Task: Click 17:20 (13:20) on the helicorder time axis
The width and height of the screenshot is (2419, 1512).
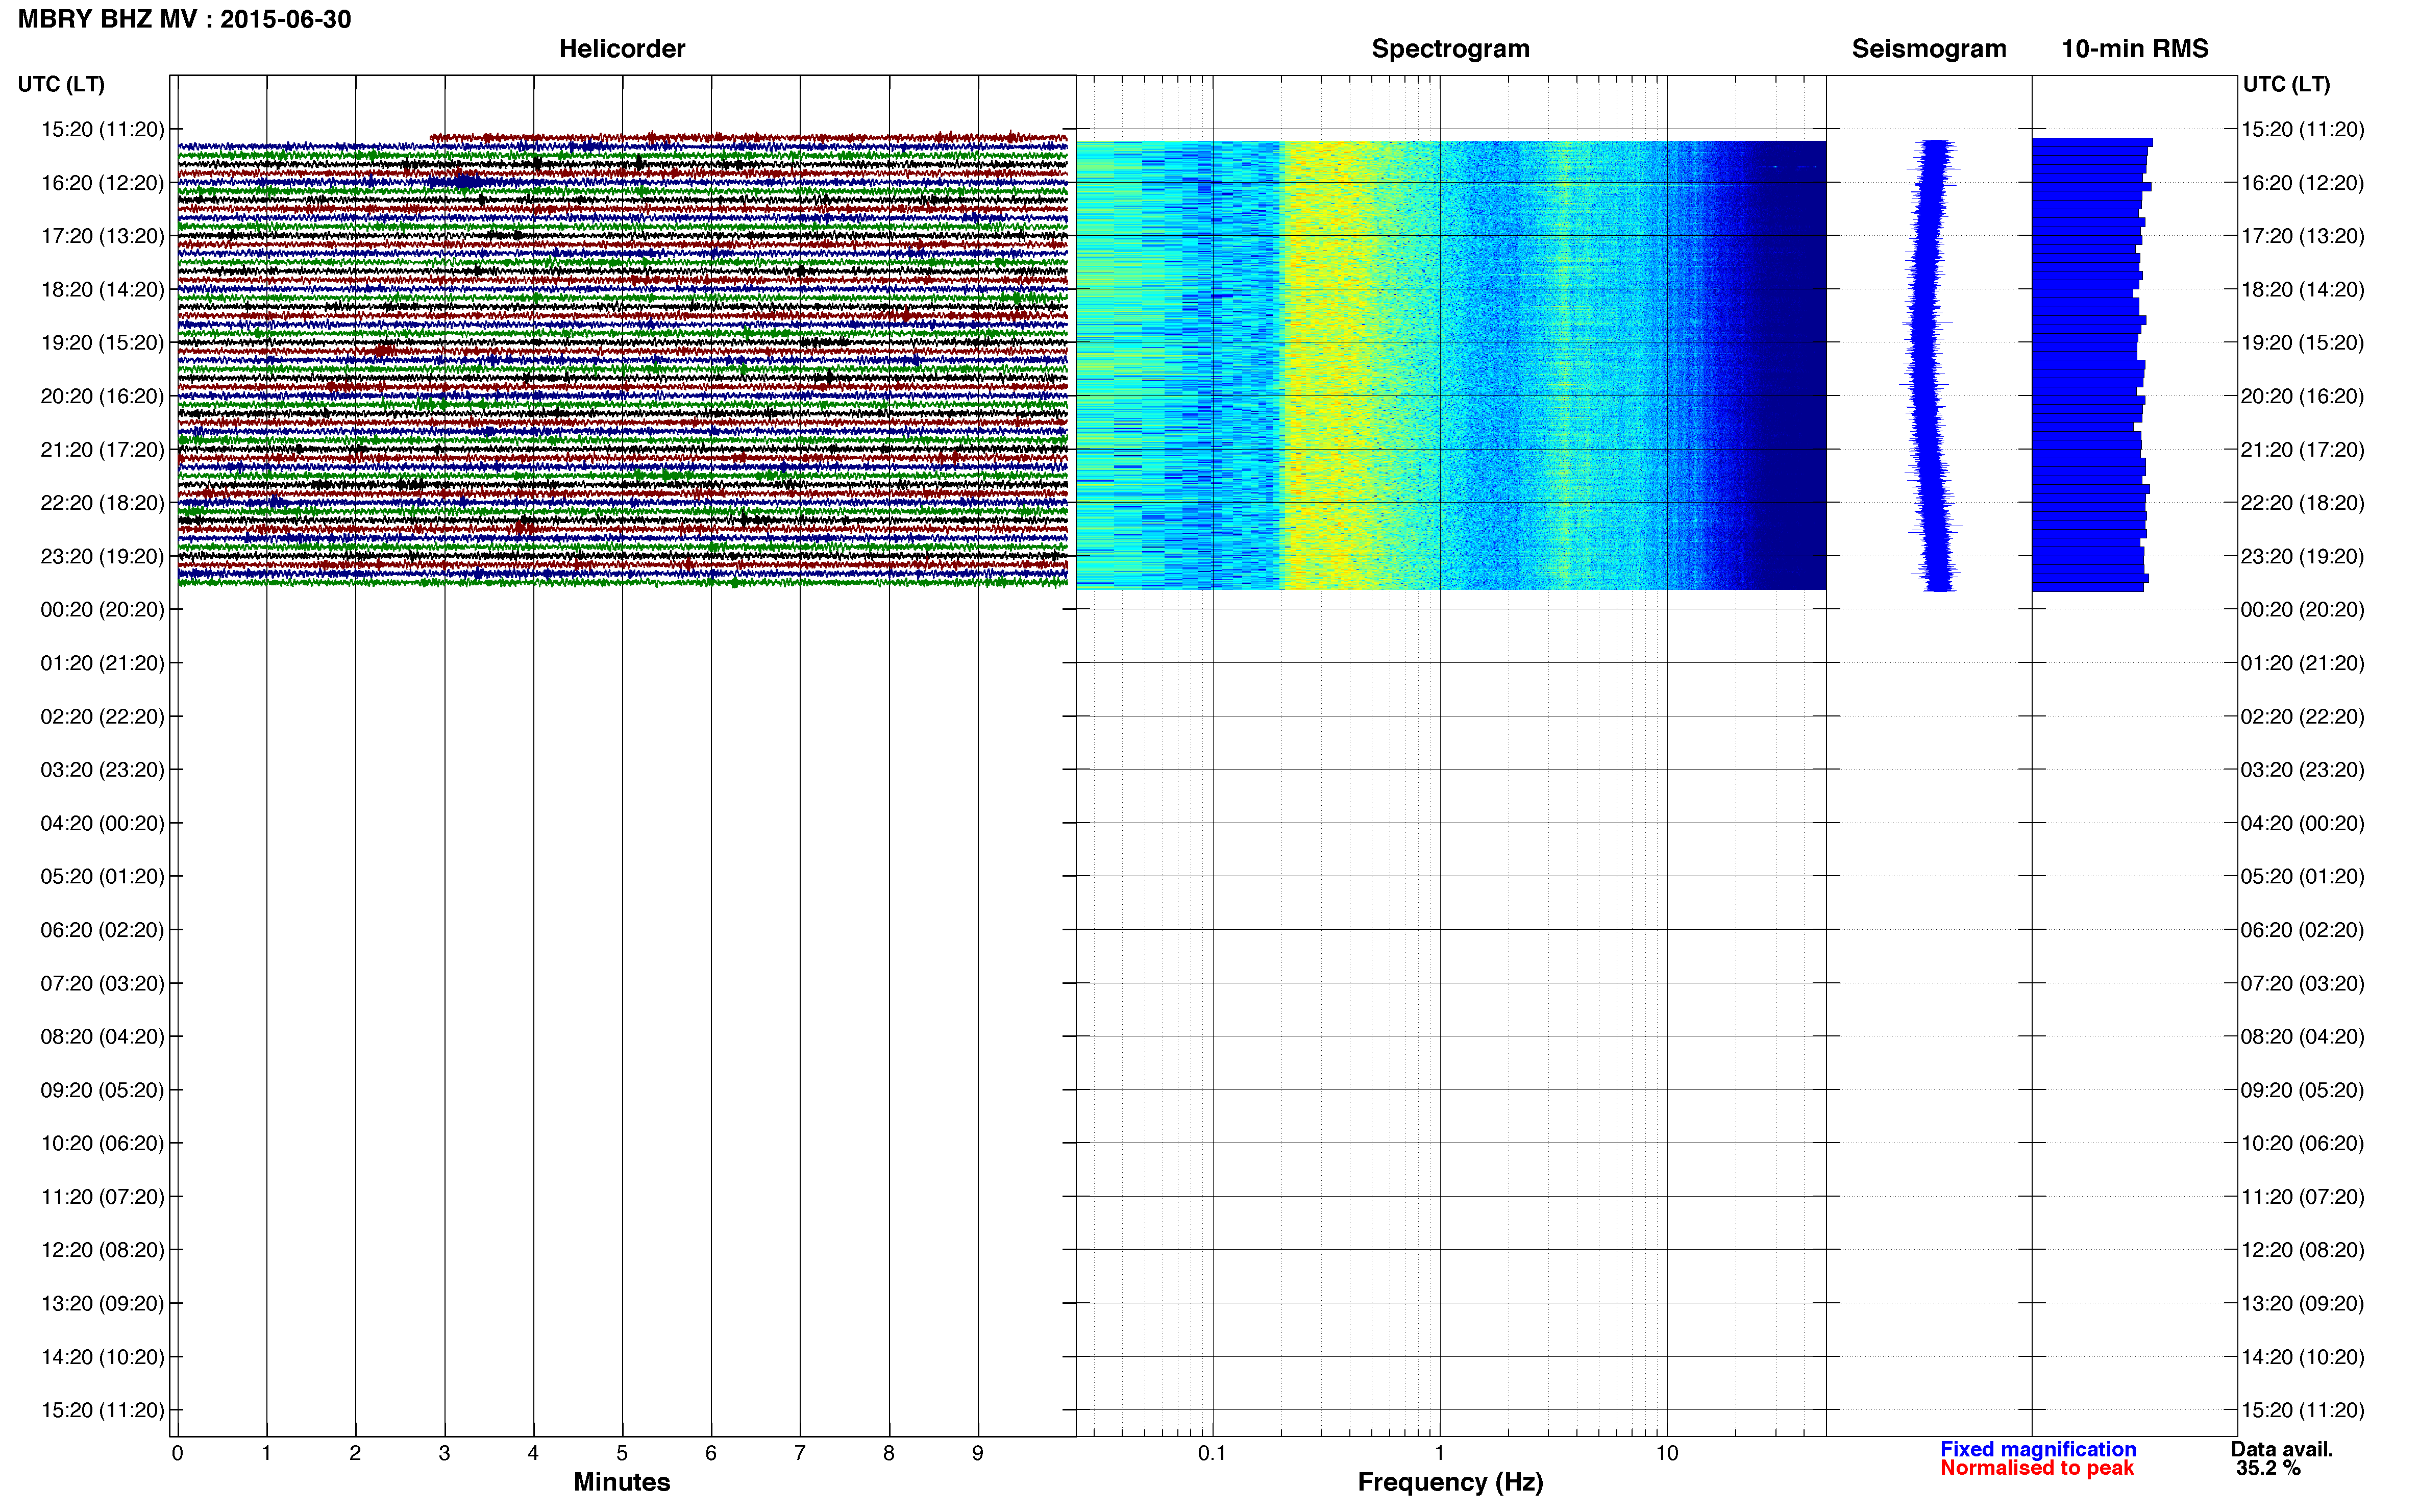Action: pos(102,236)
